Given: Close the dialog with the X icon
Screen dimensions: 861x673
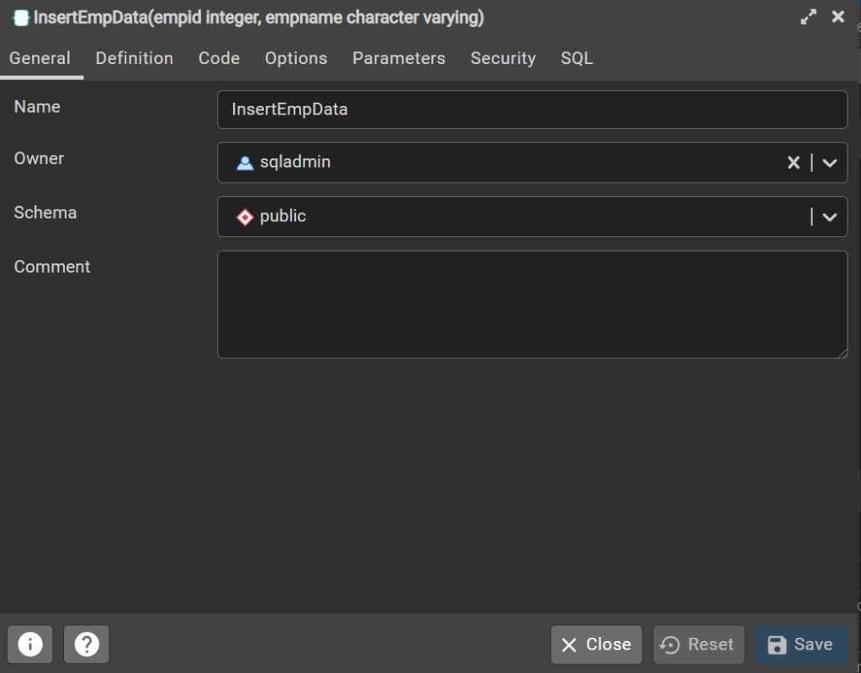Looking at the screenshot, I should click(x=838, y=17).
